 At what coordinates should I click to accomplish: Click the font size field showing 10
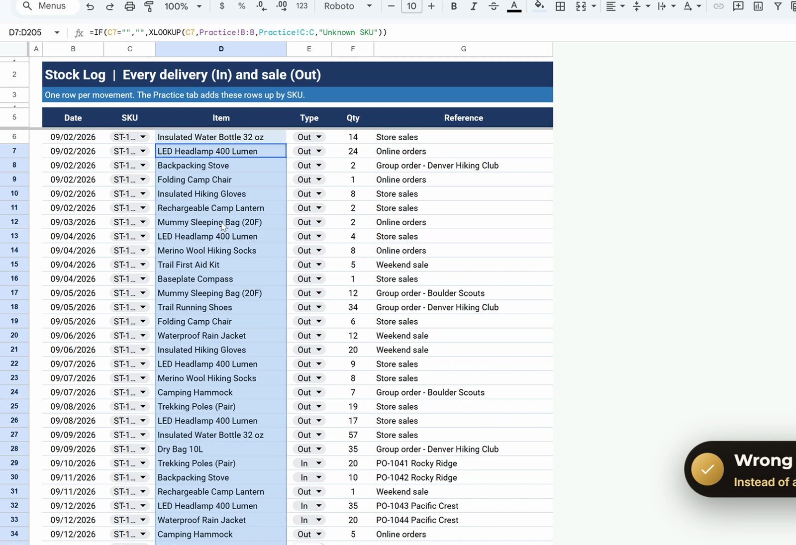(x=411, y=6)
